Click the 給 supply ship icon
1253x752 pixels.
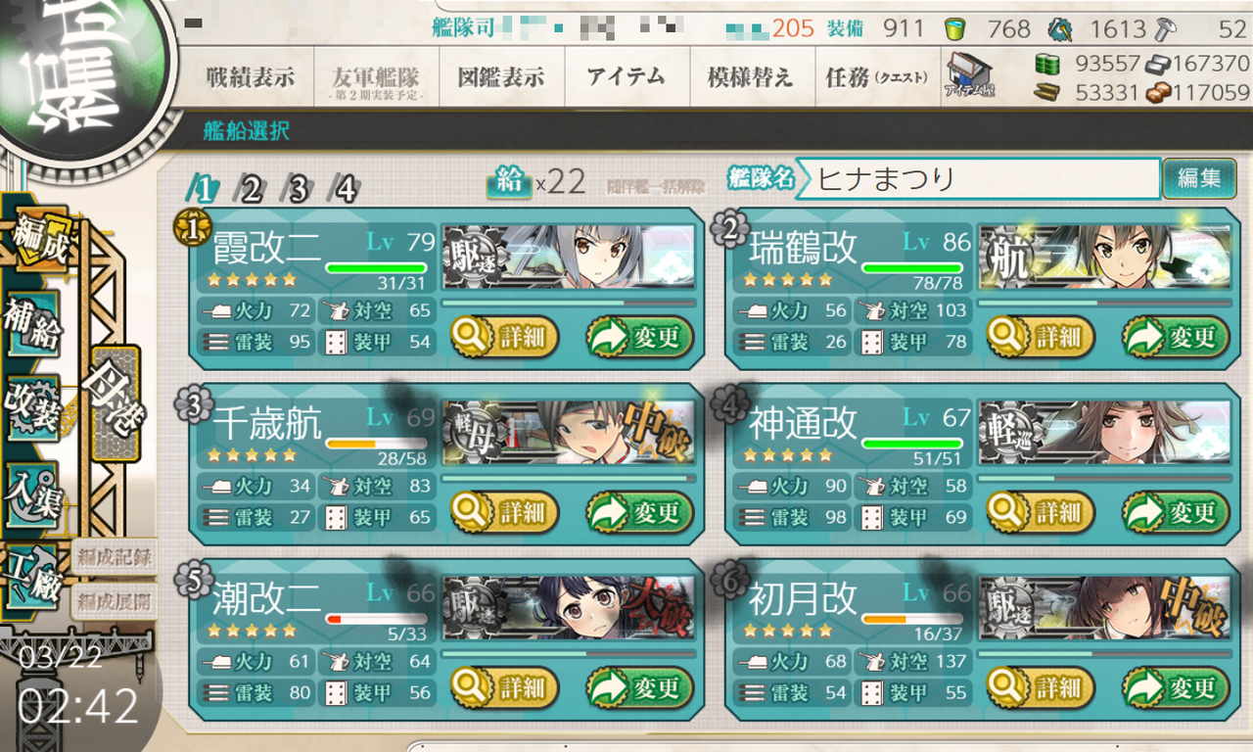pos(509,182)
